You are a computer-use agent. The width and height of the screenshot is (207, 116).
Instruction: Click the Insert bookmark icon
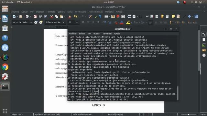point(162,16)
